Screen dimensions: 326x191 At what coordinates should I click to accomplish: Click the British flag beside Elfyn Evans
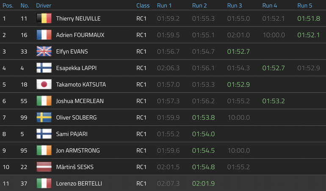pyautogui.click(x=44, y=52)
